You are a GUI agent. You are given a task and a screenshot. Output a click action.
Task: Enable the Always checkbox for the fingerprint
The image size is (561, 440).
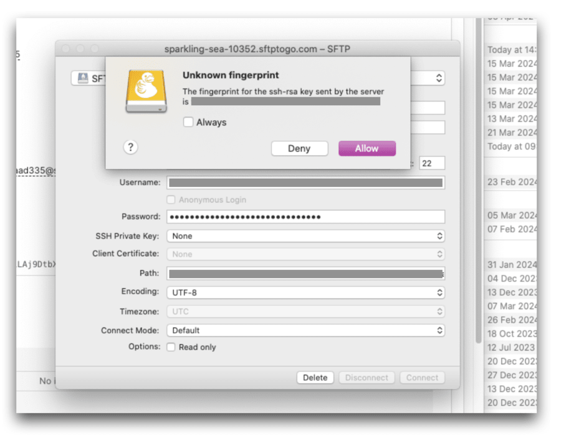pyautogui.click(x=188, y=122)
